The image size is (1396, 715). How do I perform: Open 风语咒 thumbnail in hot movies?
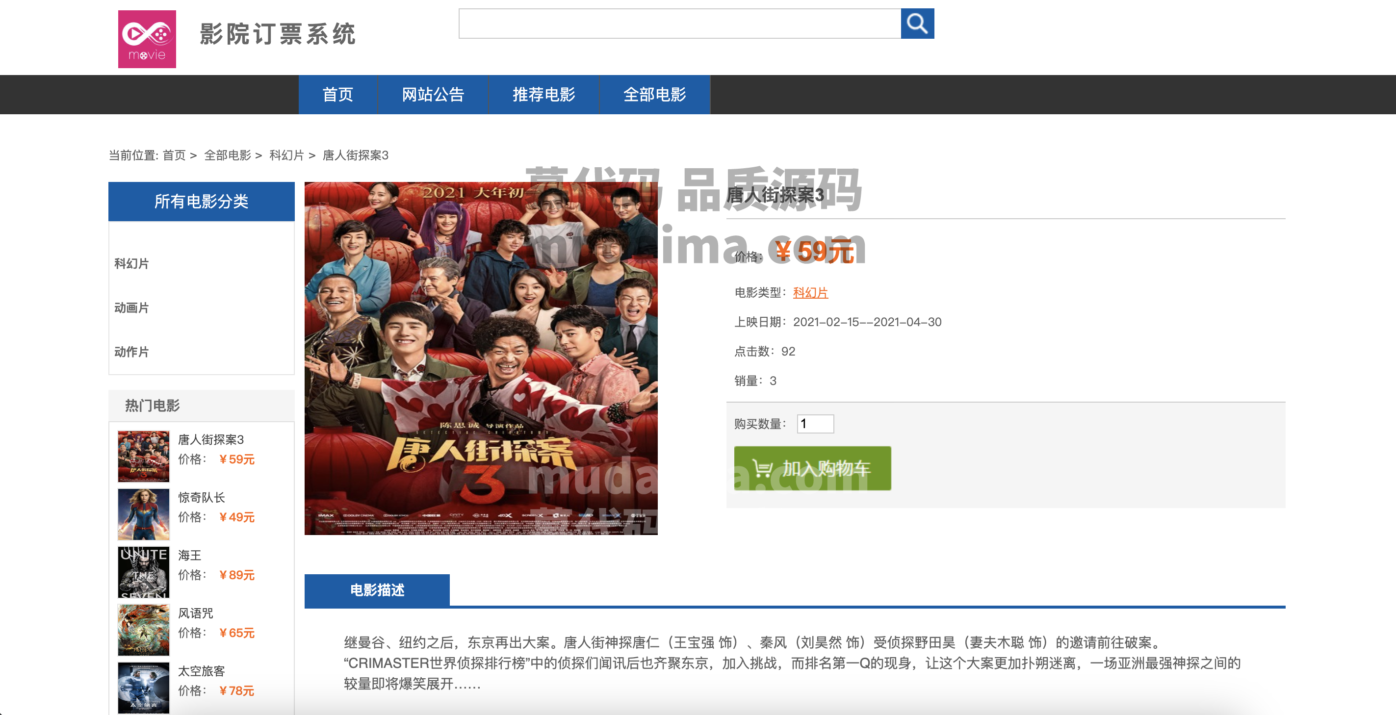144,630
